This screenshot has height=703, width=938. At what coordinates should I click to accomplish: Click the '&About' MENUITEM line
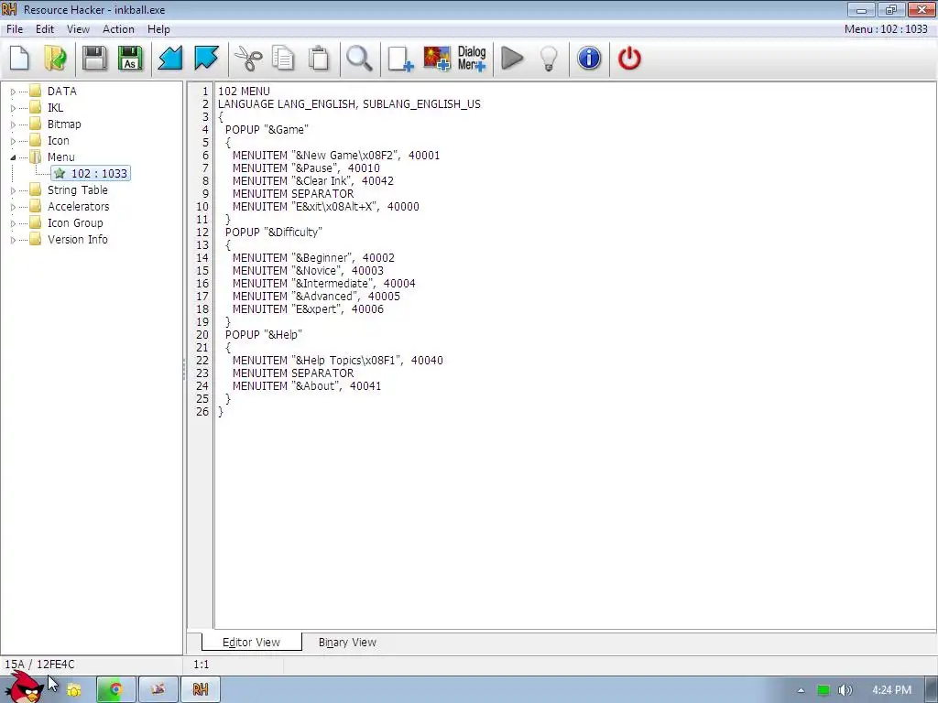[x=307, y=386]
